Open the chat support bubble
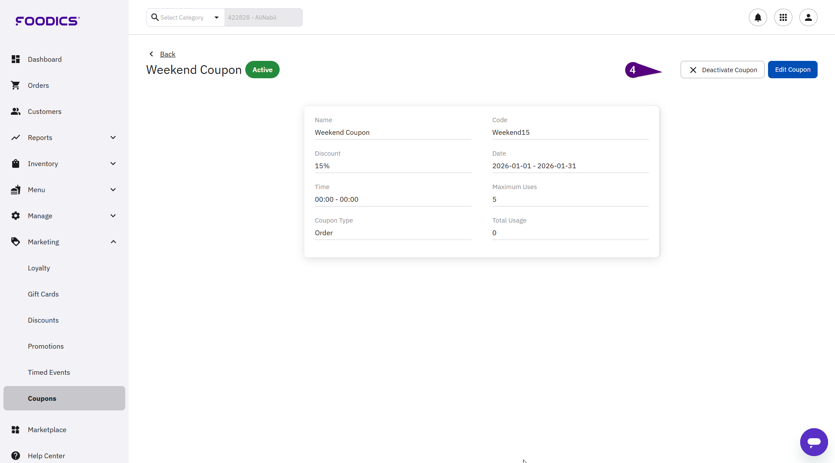This screenshot has height=463, width=835. [814, 442]
